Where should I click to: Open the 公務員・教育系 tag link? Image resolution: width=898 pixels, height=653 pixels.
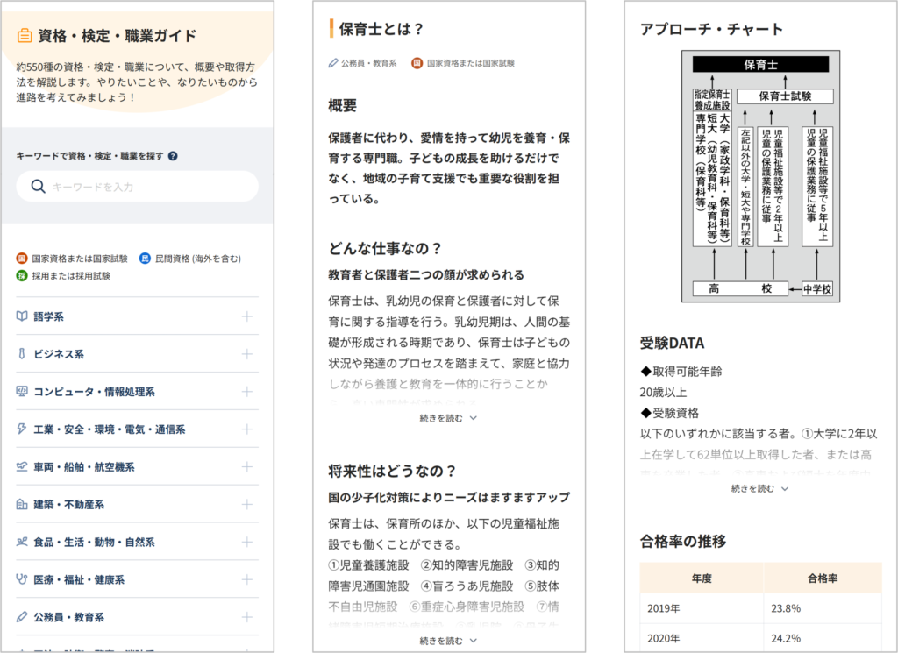pyautogui.click(x=362, y=63)
